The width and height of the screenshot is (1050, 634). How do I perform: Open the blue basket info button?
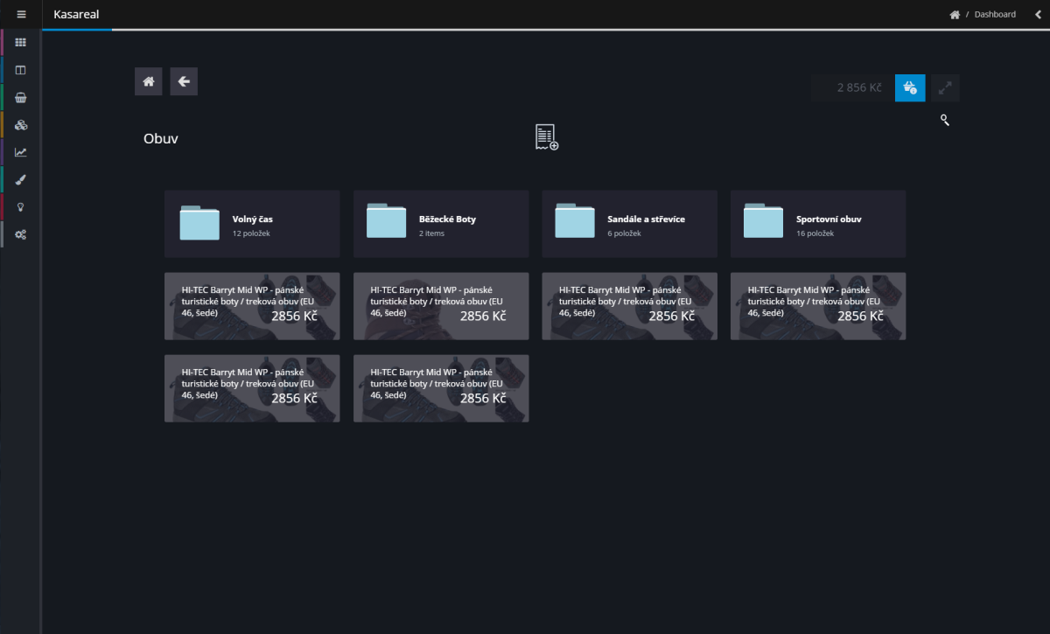coord(910,87)
